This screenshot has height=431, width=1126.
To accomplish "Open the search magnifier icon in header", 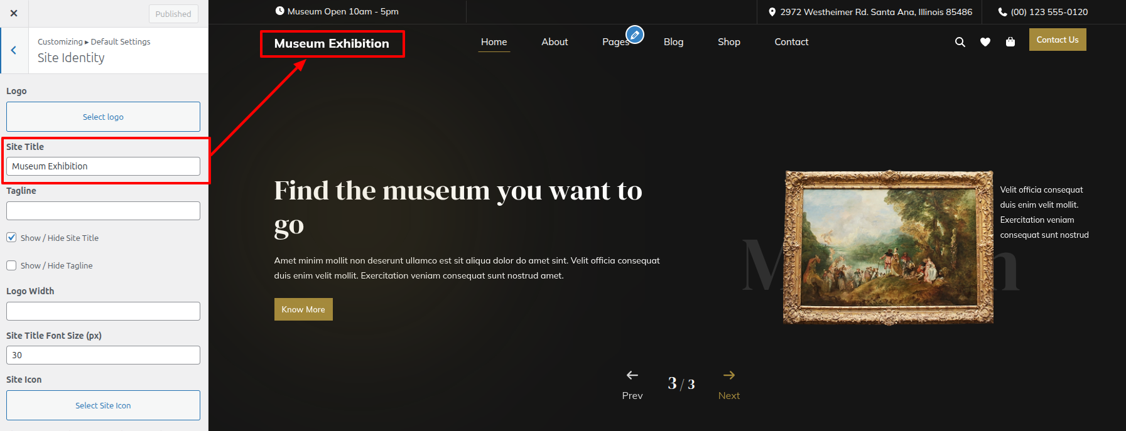I will (960, 42).
